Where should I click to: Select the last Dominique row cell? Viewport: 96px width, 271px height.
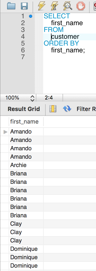click(26, 266)
